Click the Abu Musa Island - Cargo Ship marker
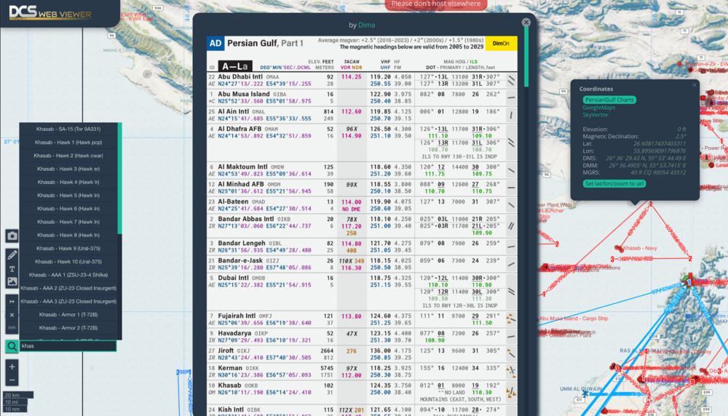The image size is (728, 416). [574, 319]
